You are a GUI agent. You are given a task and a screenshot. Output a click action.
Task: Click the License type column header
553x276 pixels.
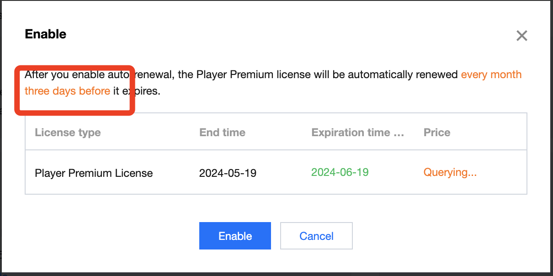(x=68, y=133)
